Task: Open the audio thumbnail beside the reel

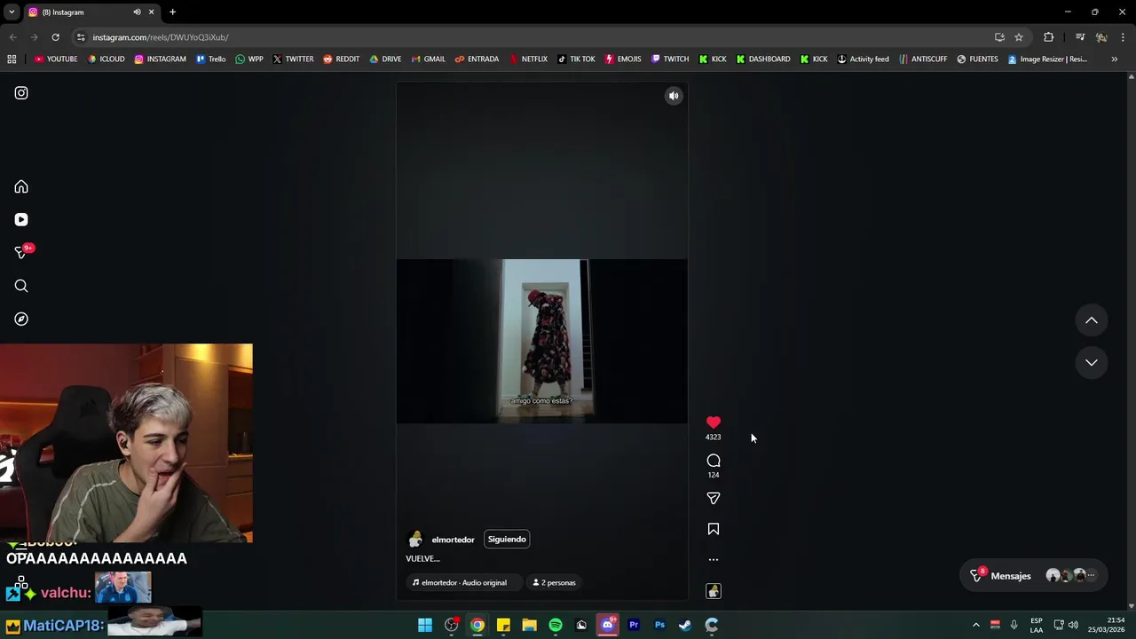Action: coord(714,591)
